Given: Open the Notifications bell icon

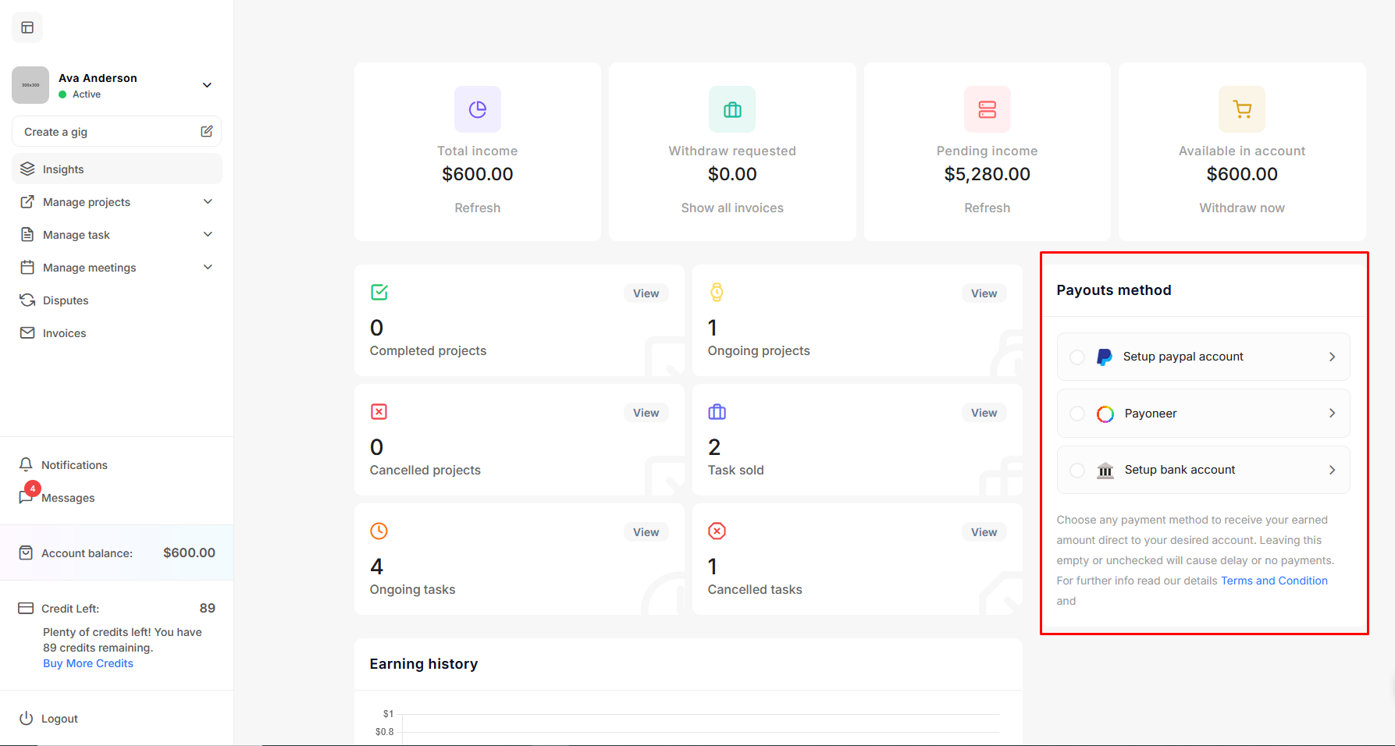Looking at the screenshot, I should (x=26, y=464).
